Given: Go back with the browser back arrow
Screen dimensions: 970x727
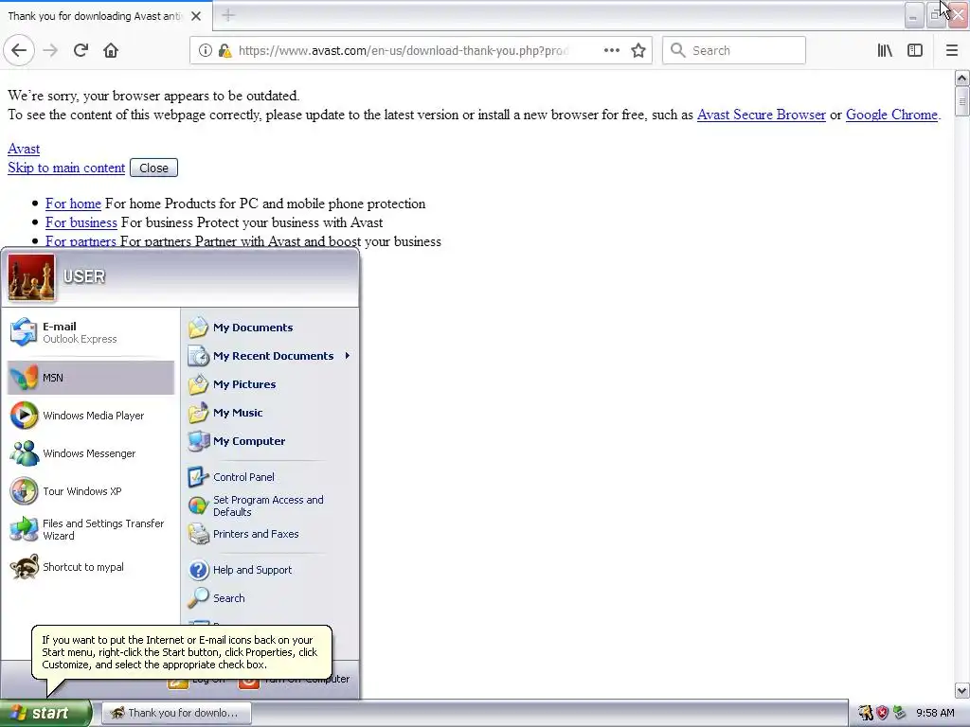Looking at the screenshot, I should click(x=19, y=51).
